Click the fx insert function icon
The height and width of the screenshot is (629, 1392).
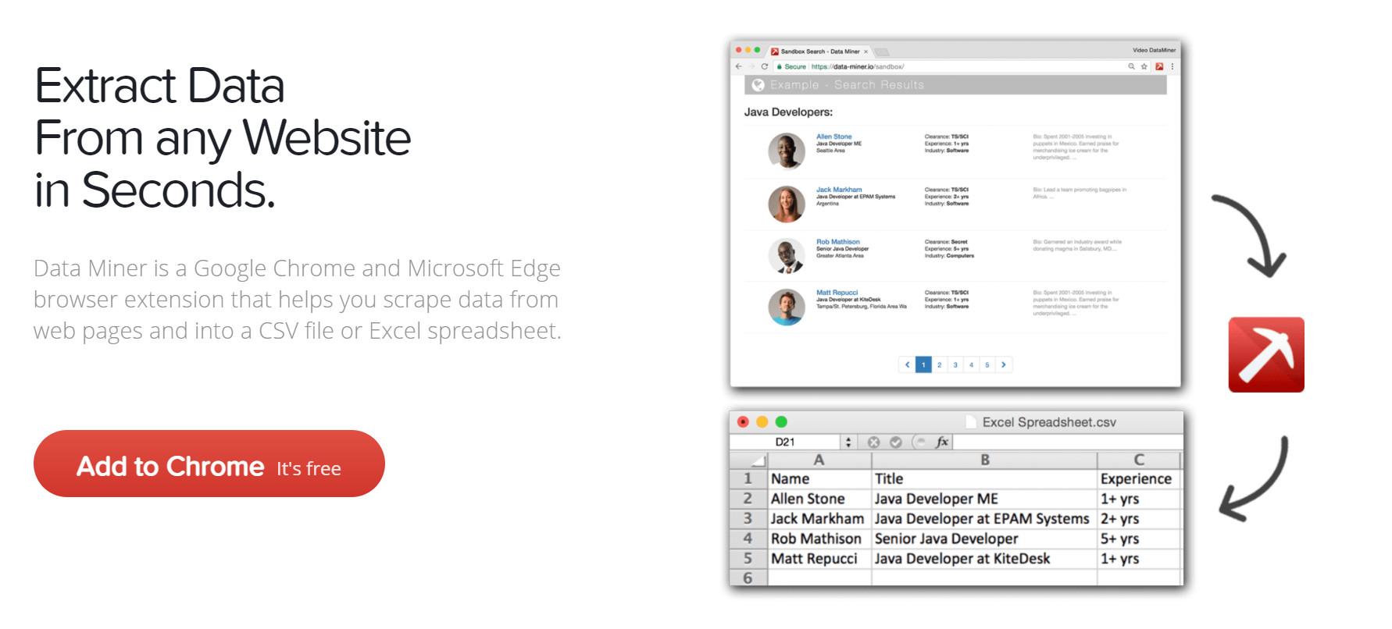pyautogui.click(x=942, y=442)
